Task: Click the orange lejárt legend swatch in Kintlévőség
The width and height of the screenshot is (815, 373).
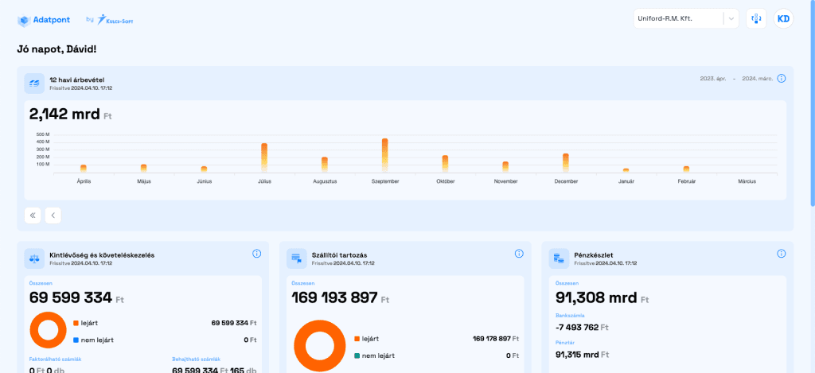Action: (76, 323)
